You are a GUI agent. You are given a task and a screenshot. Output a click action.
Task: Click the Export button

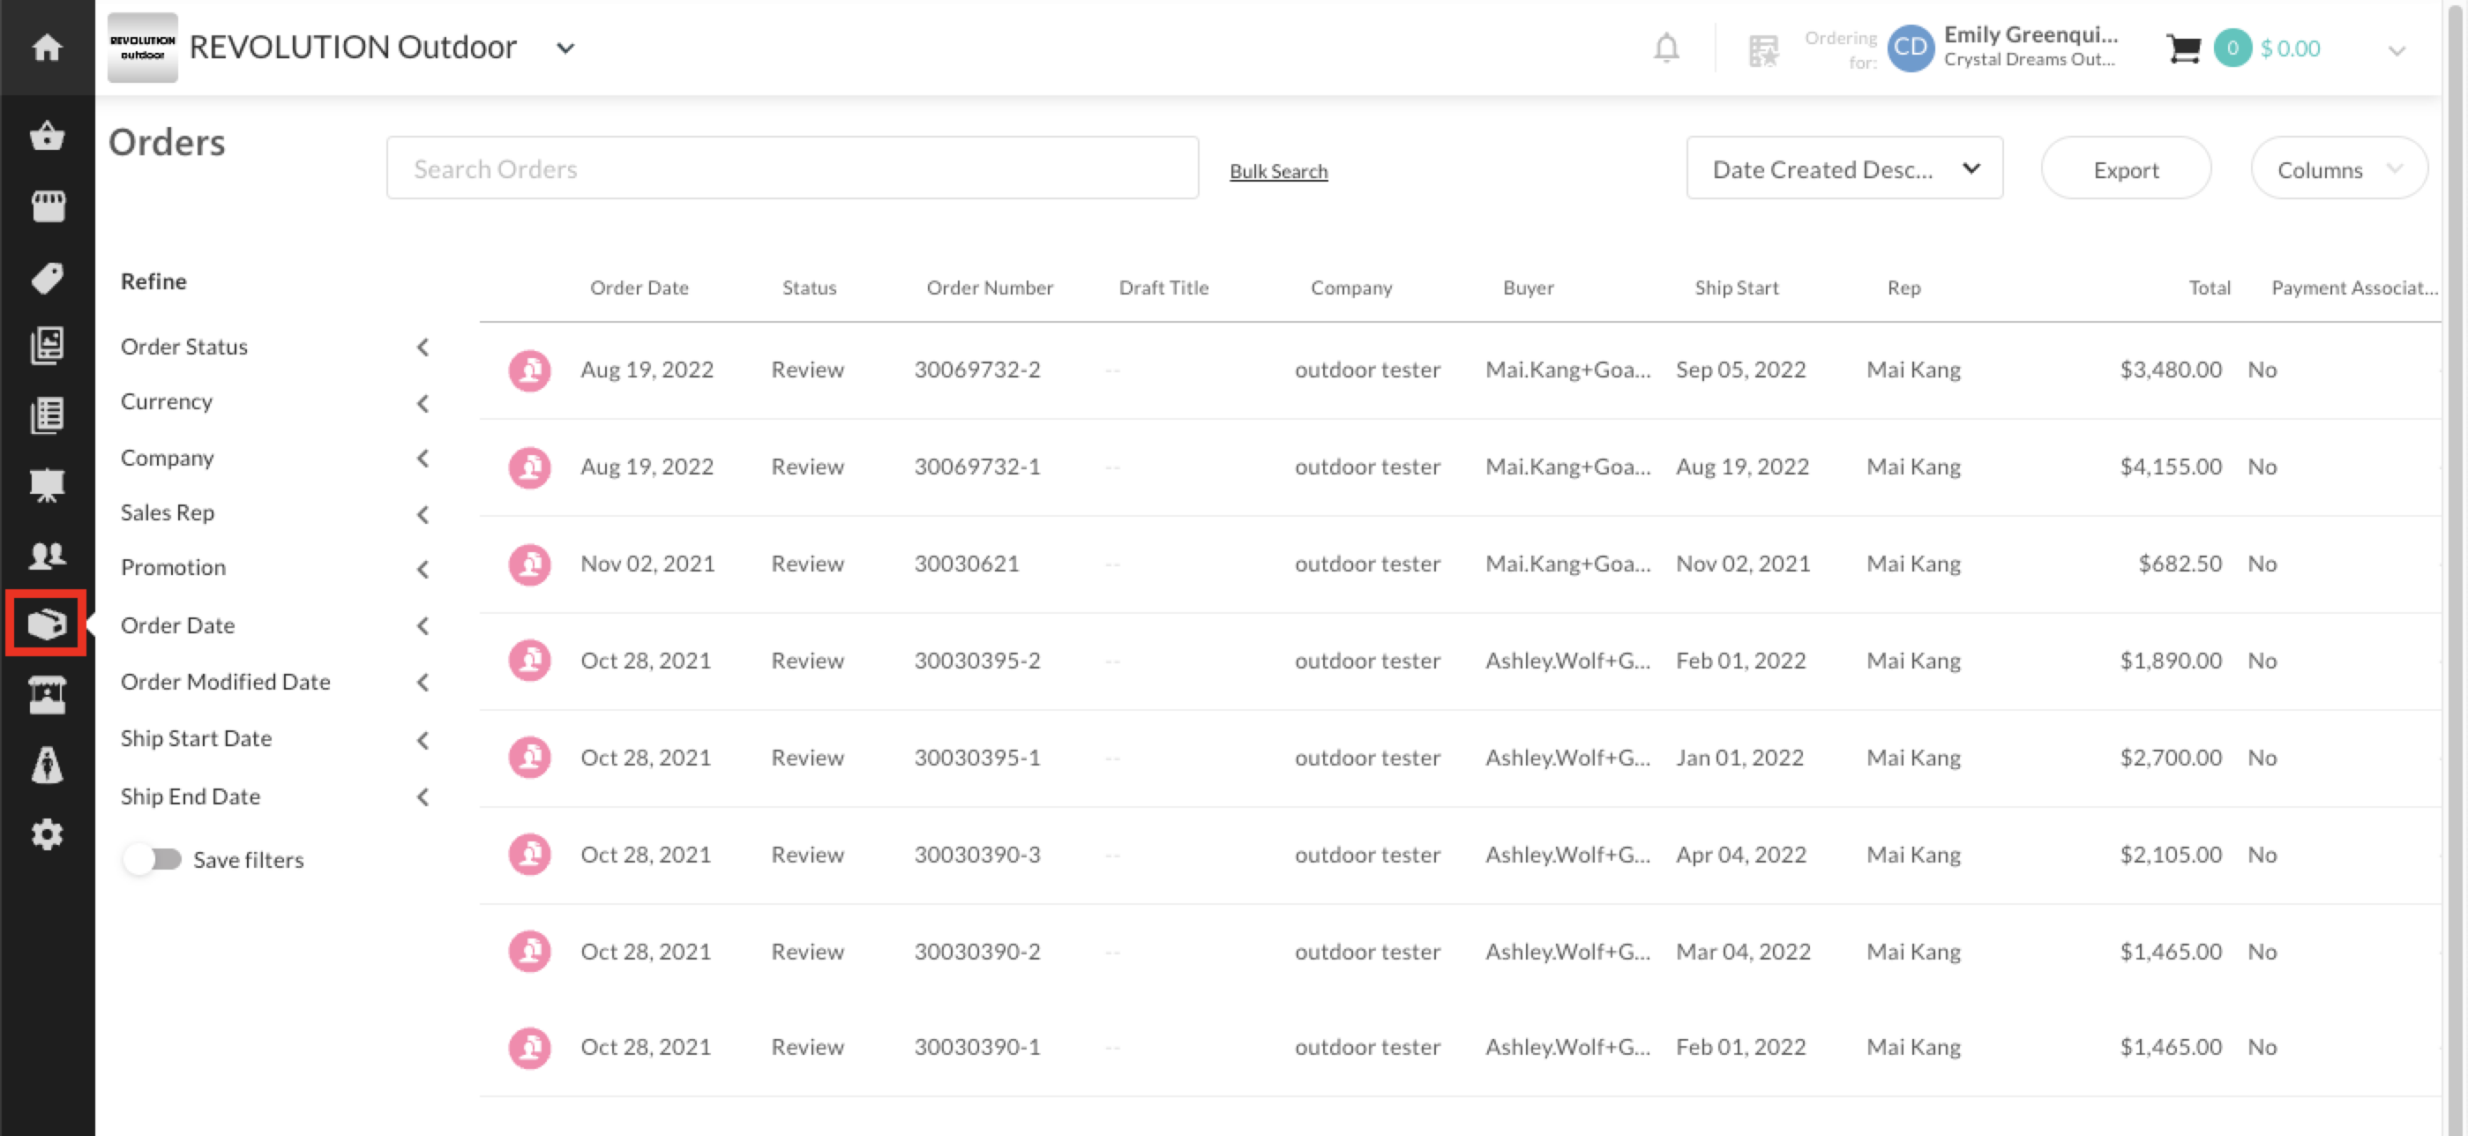tap(2126, 168)
